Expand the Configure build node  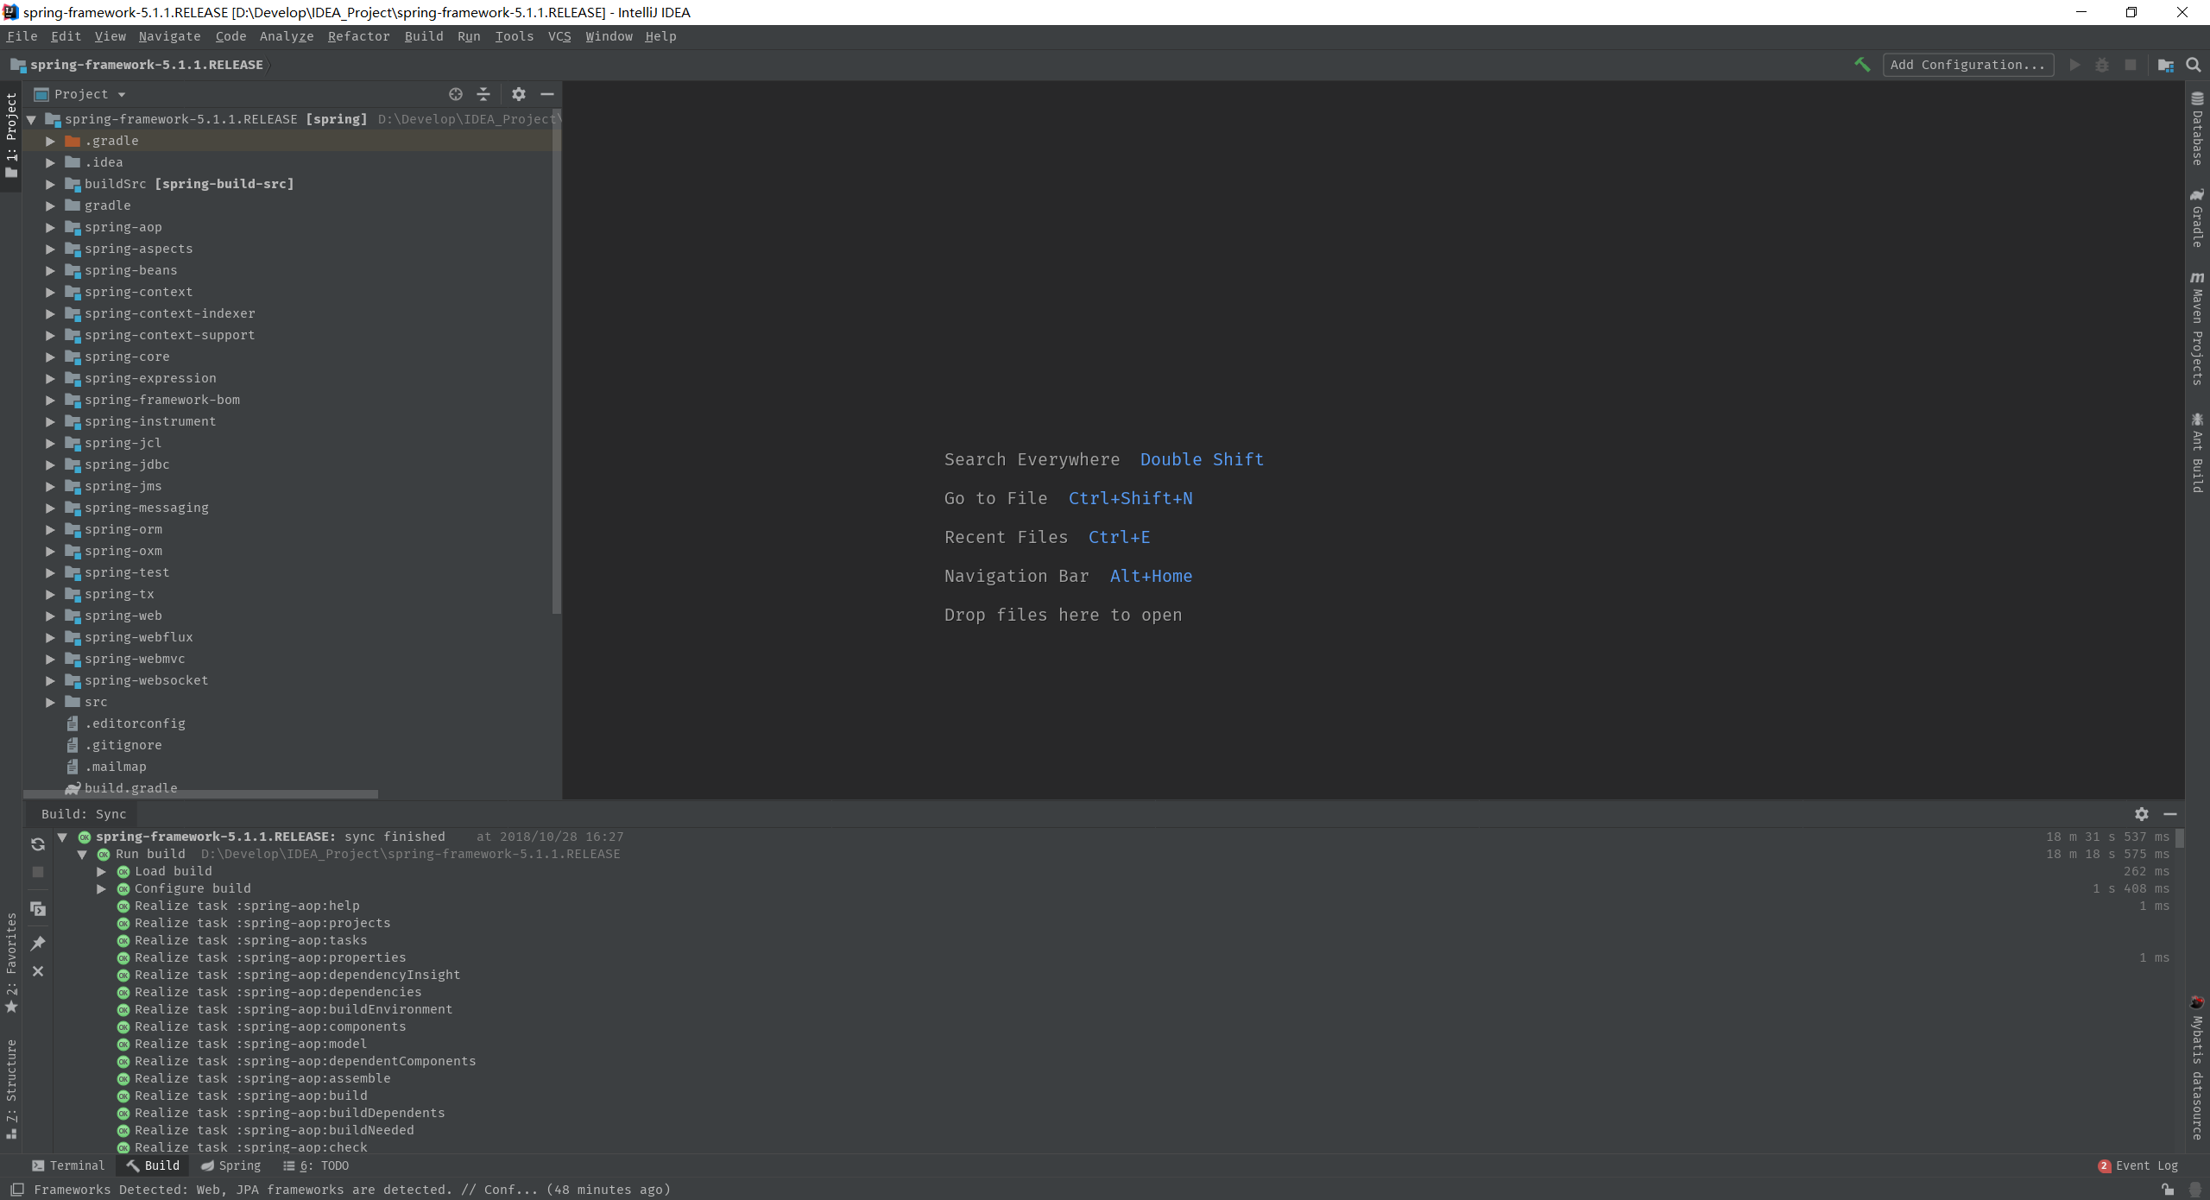[x=102, y=888]
